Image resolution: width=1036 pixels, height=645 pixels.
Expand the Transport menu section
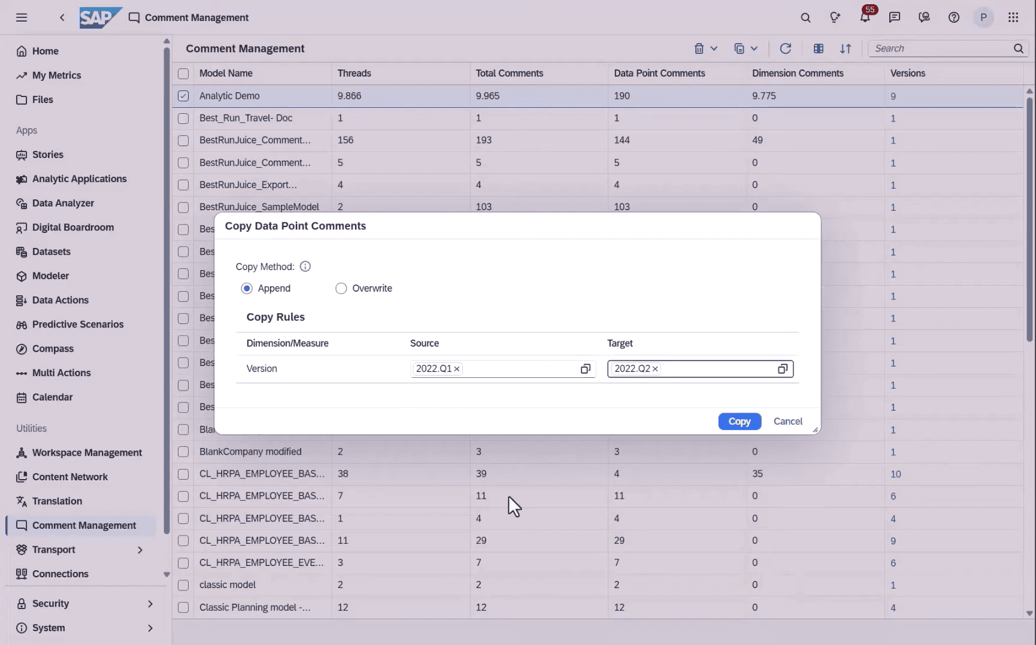140,550
